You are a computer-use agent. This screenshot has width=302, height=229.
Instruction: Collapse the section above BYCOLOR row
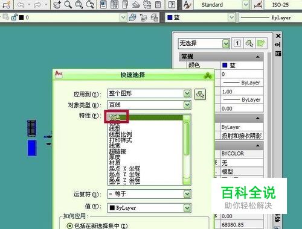[x=258, y=145]
